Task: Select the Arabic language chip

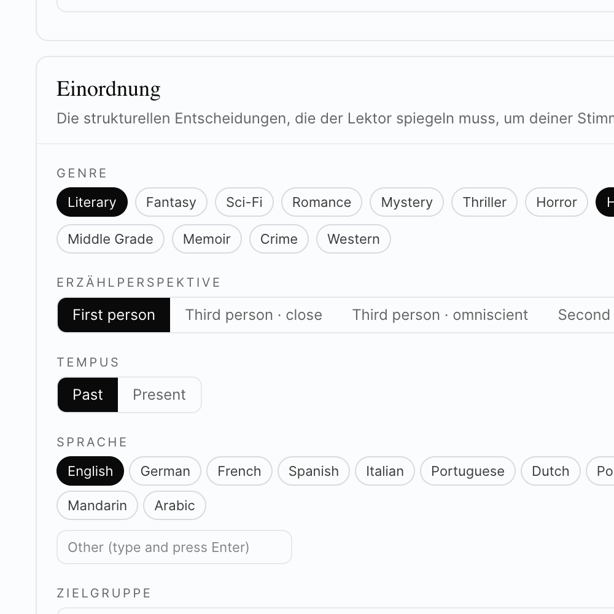Action: [174, 505]
